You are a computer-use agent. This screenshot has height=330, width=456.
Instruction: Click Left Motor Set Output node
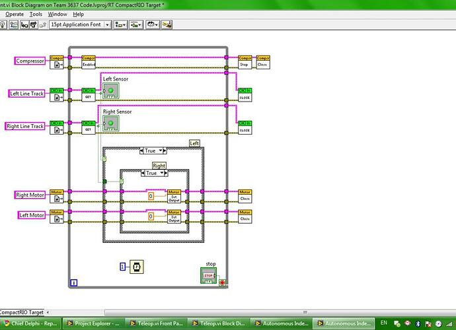pyautogui.click(x=174, y=216)
